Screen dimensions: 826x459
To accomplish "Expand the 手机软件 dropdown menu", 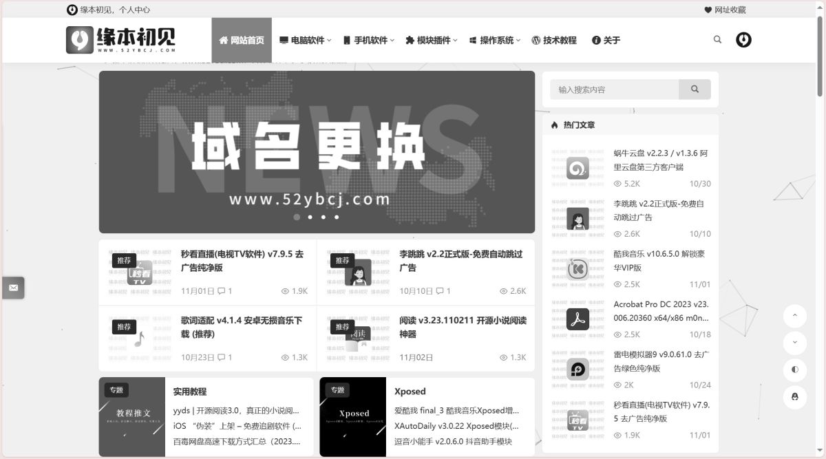I will tap(368, 41).
